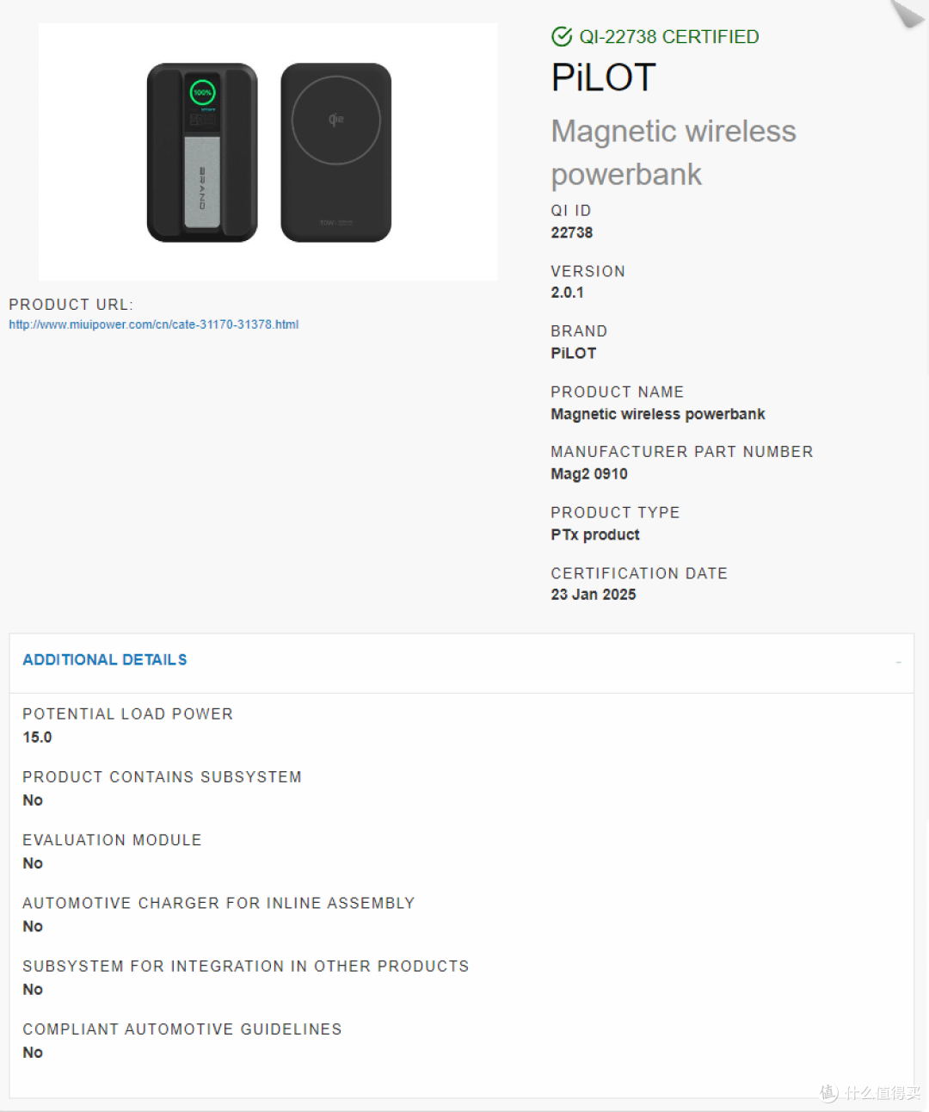Screen dimensions: 929x1112
Task: Click the version value 2.0.1
Action: pos(568,293)
